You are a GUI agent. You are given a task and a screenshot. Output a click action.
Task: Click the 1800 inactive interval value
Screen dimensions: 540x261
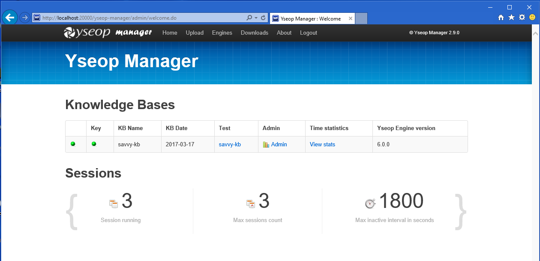point(401,201)
